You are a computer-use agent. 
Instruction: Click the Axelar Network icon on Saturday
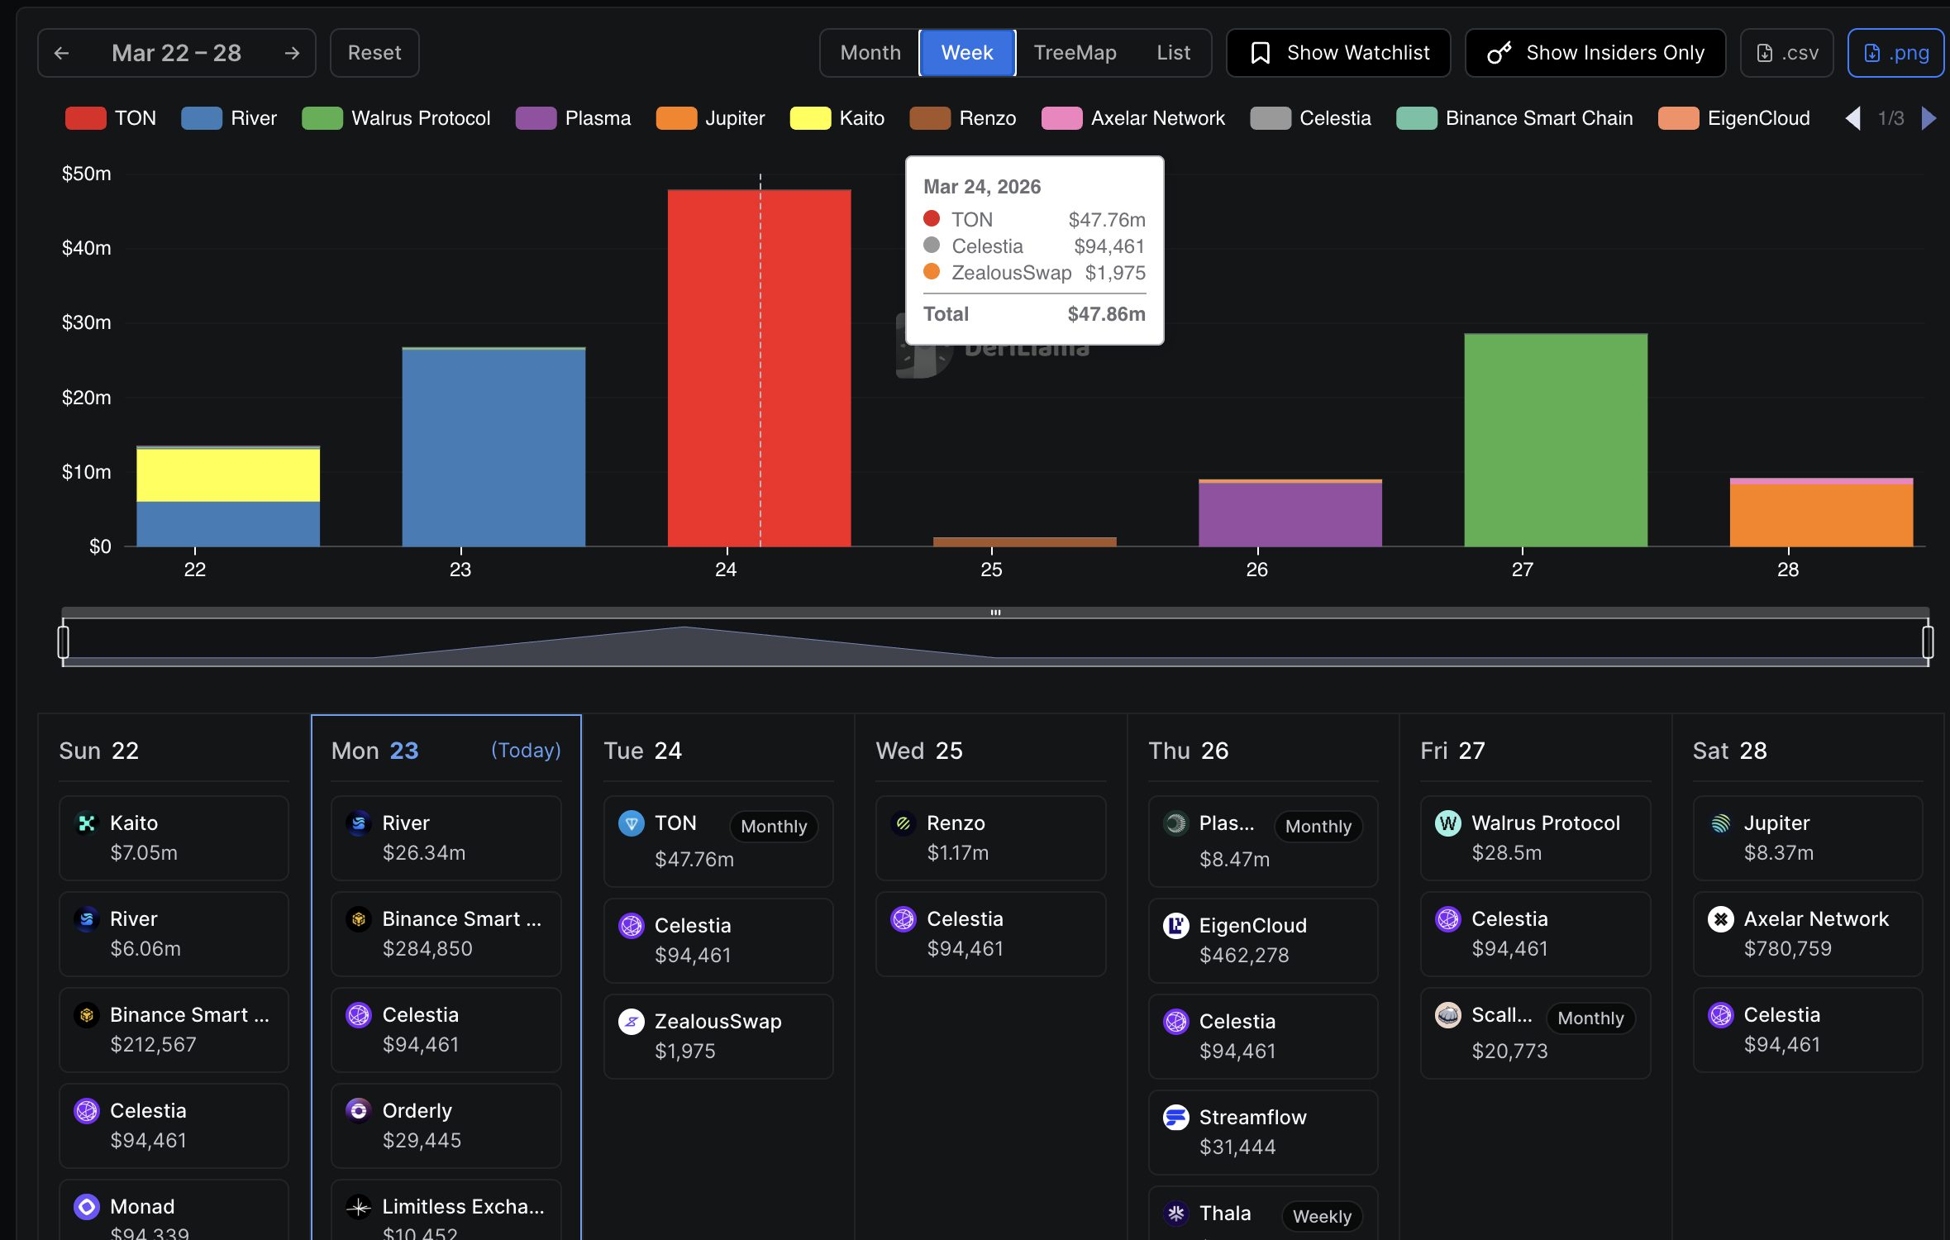point(1720,919)
